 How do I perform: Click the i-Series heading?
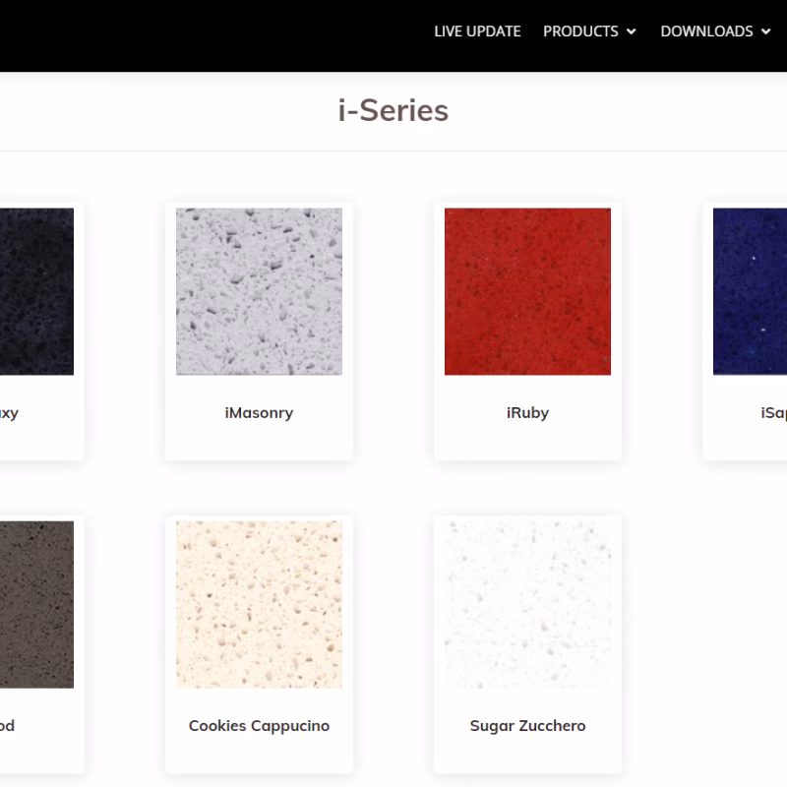[393, 110]
